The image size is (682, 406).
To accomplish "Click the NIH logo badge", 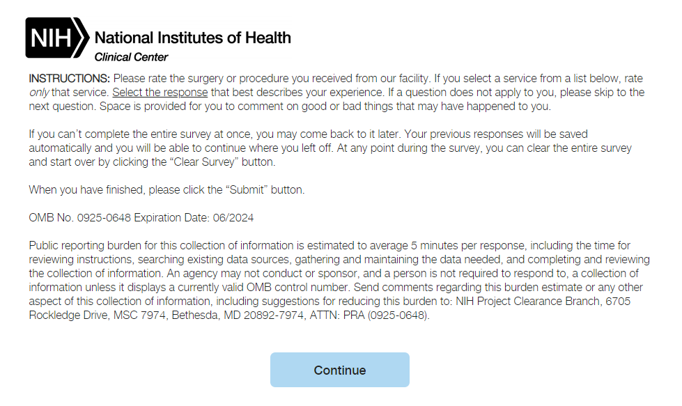I will [57, 38].
